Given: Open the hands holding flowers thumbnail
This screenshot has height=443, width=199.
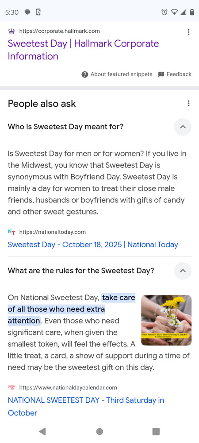Looking at the screenshot, I should point(166,320).
